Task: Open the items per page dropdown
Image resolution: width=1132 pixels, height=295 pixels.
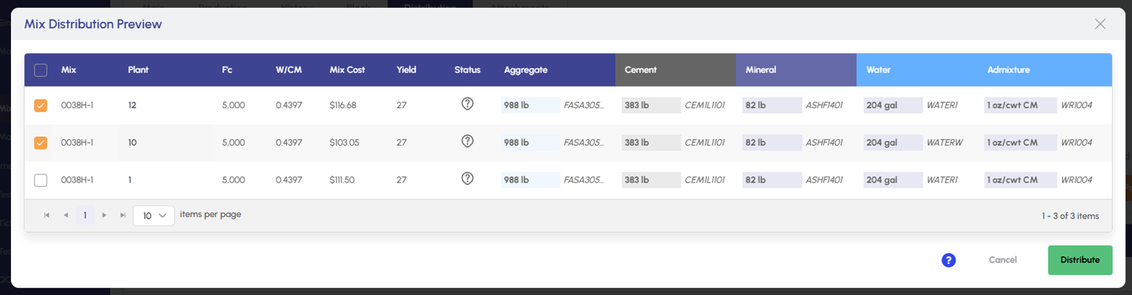Action: (154, 215)
